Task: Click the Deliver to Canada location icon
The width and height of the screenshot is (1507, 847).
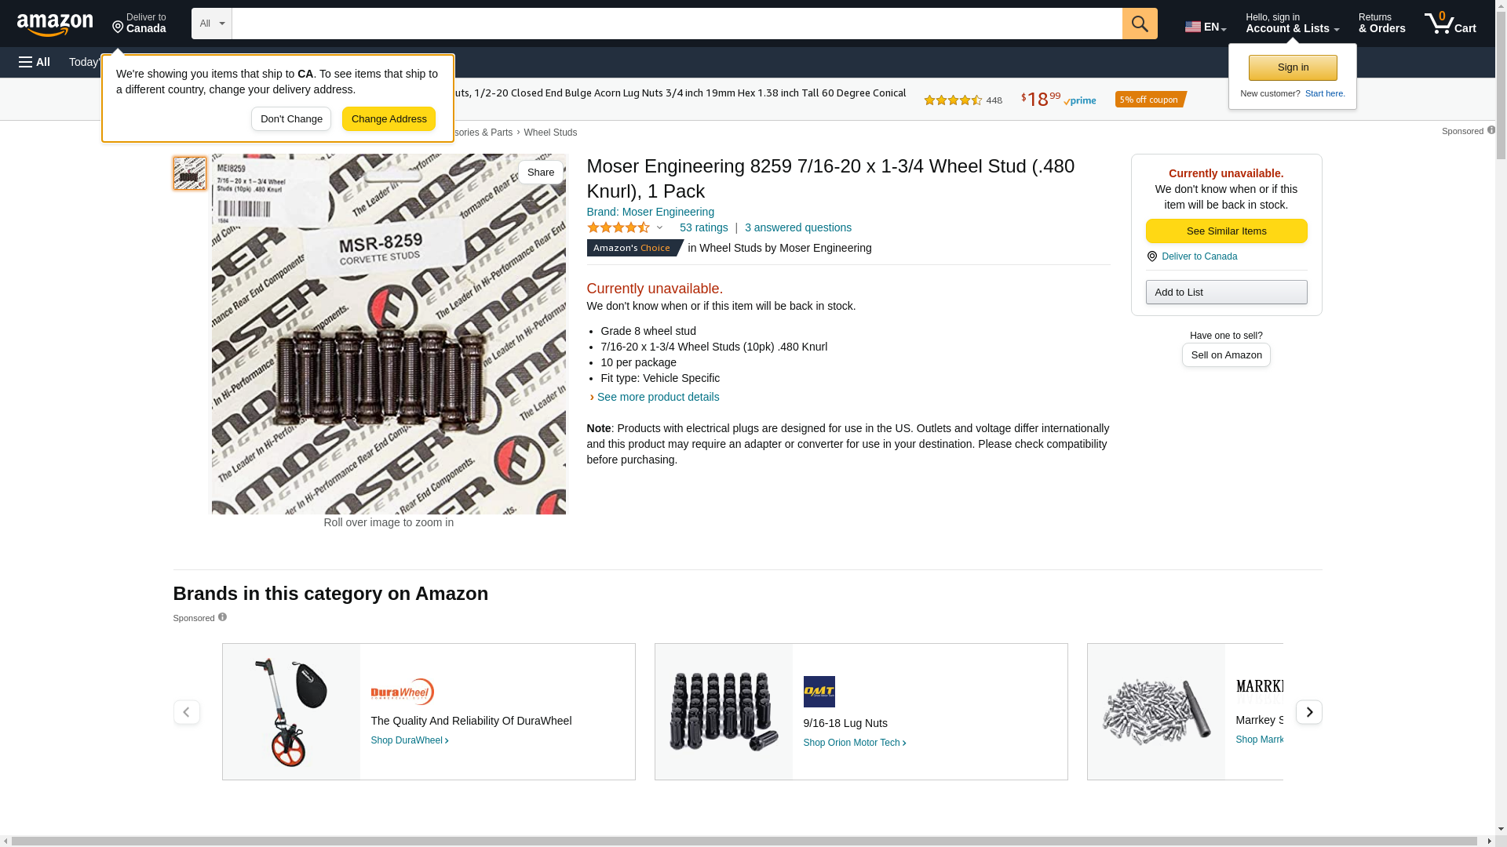Action: 1151,256
